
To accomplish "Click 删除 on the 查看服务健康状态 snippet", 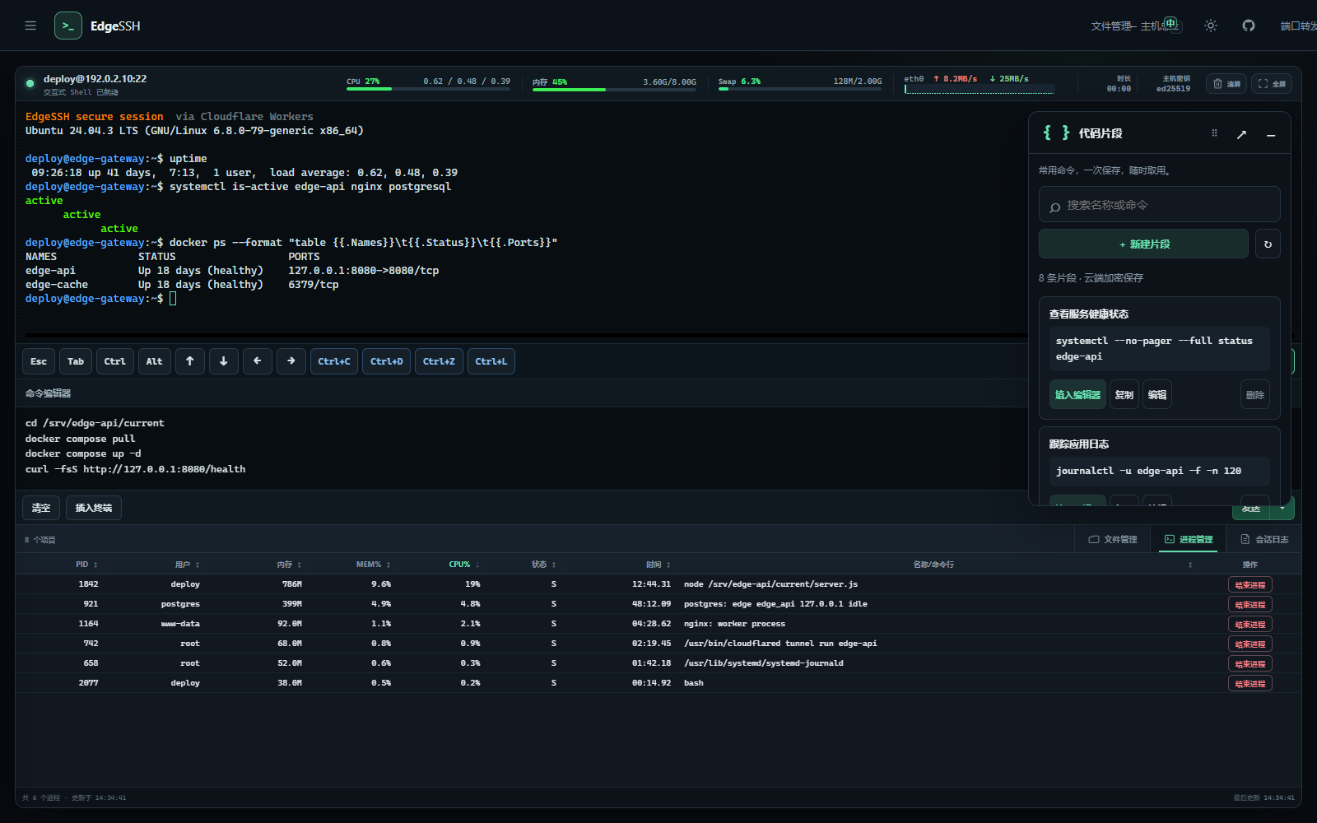I will 1255,394.
